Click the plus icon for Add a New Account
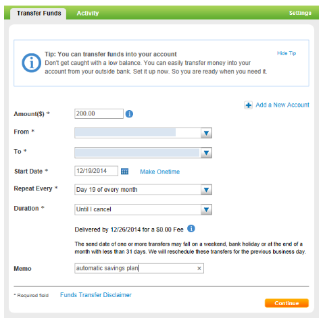This screenshot has height=320, width=323. [x=248, y=105]
